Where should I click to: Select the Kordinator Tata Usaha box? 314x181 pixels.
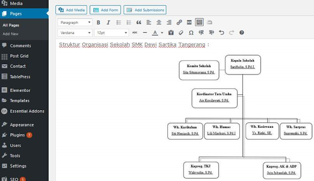tap(214, 98)
